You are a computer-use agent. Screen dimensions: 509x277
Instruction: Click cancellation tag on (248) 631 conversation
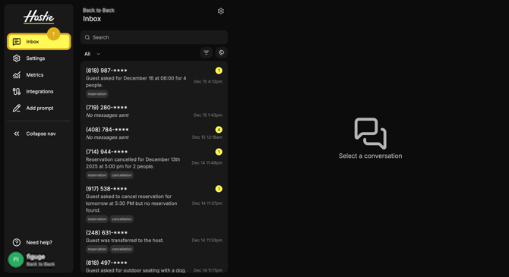tap(122, 250)
